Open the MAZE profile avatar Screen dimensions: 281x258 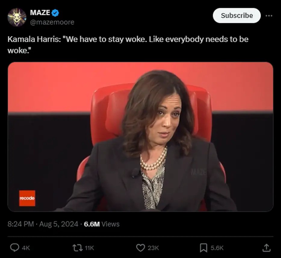[17, 17]
